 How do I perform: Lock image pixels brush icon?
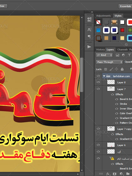[111, 69]
